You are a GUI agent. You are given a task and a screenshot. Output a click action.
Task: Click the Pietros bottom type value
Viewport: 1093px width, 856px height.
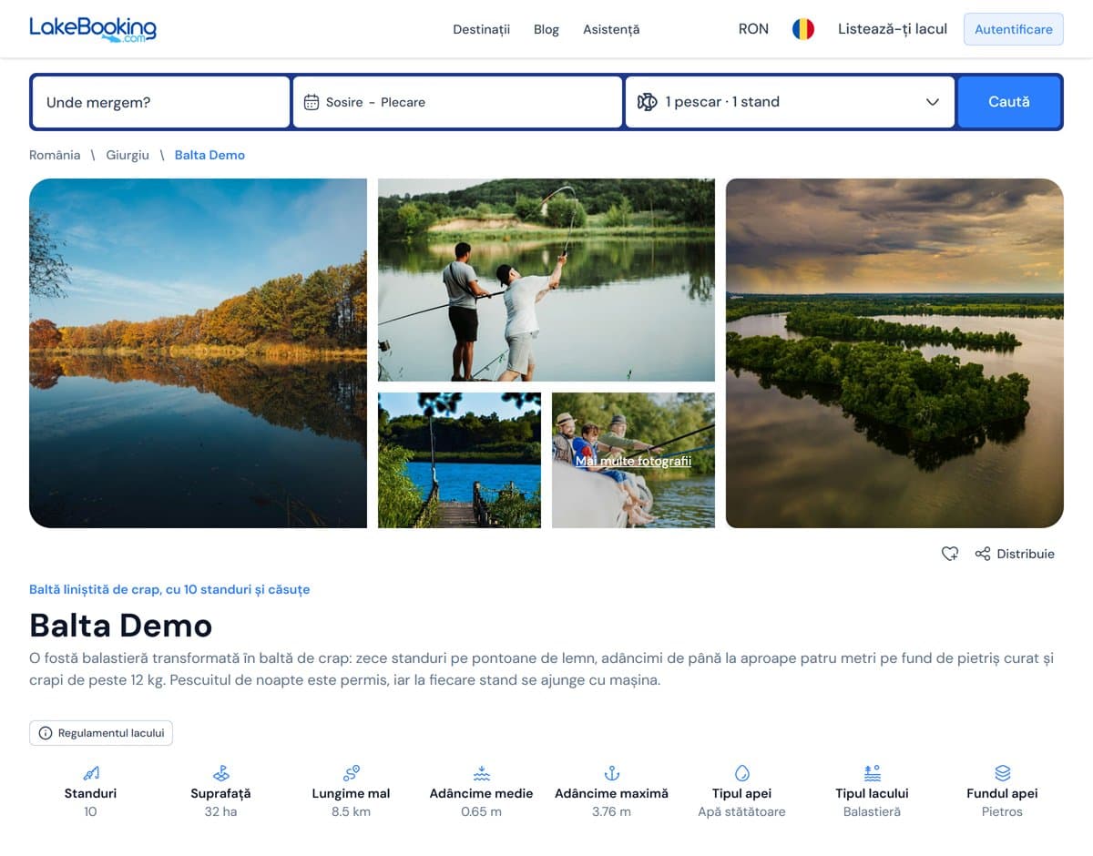coord(1003,811)
